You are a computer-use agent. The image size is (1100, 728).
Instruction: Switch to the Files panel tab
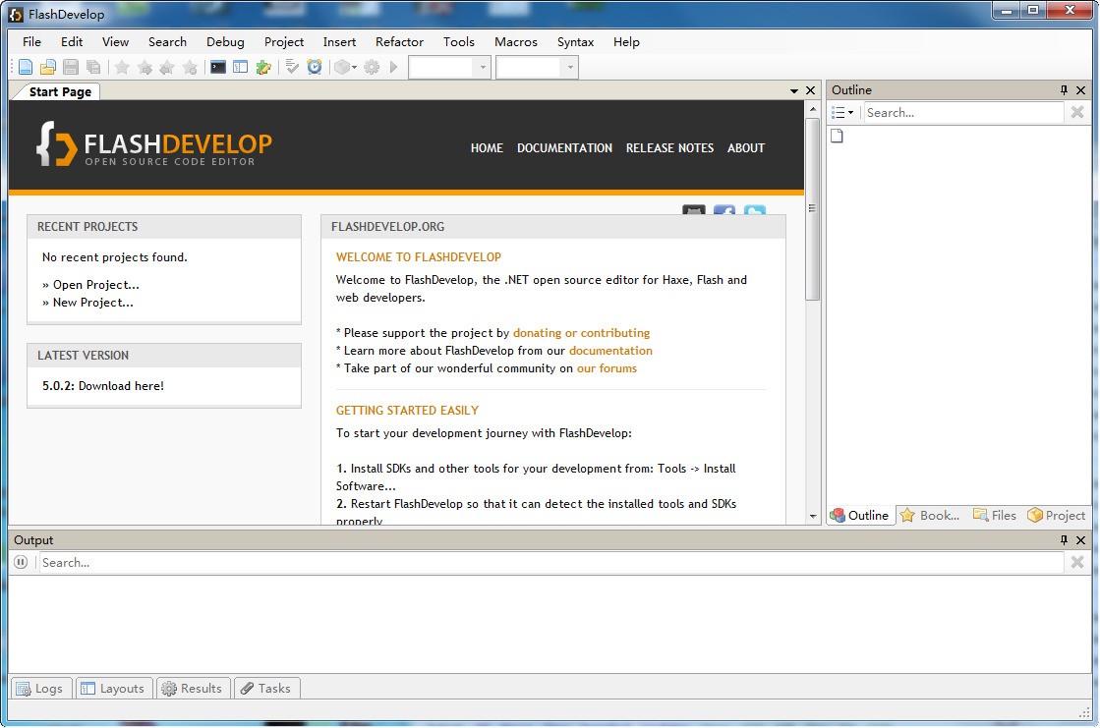point(995,515)
